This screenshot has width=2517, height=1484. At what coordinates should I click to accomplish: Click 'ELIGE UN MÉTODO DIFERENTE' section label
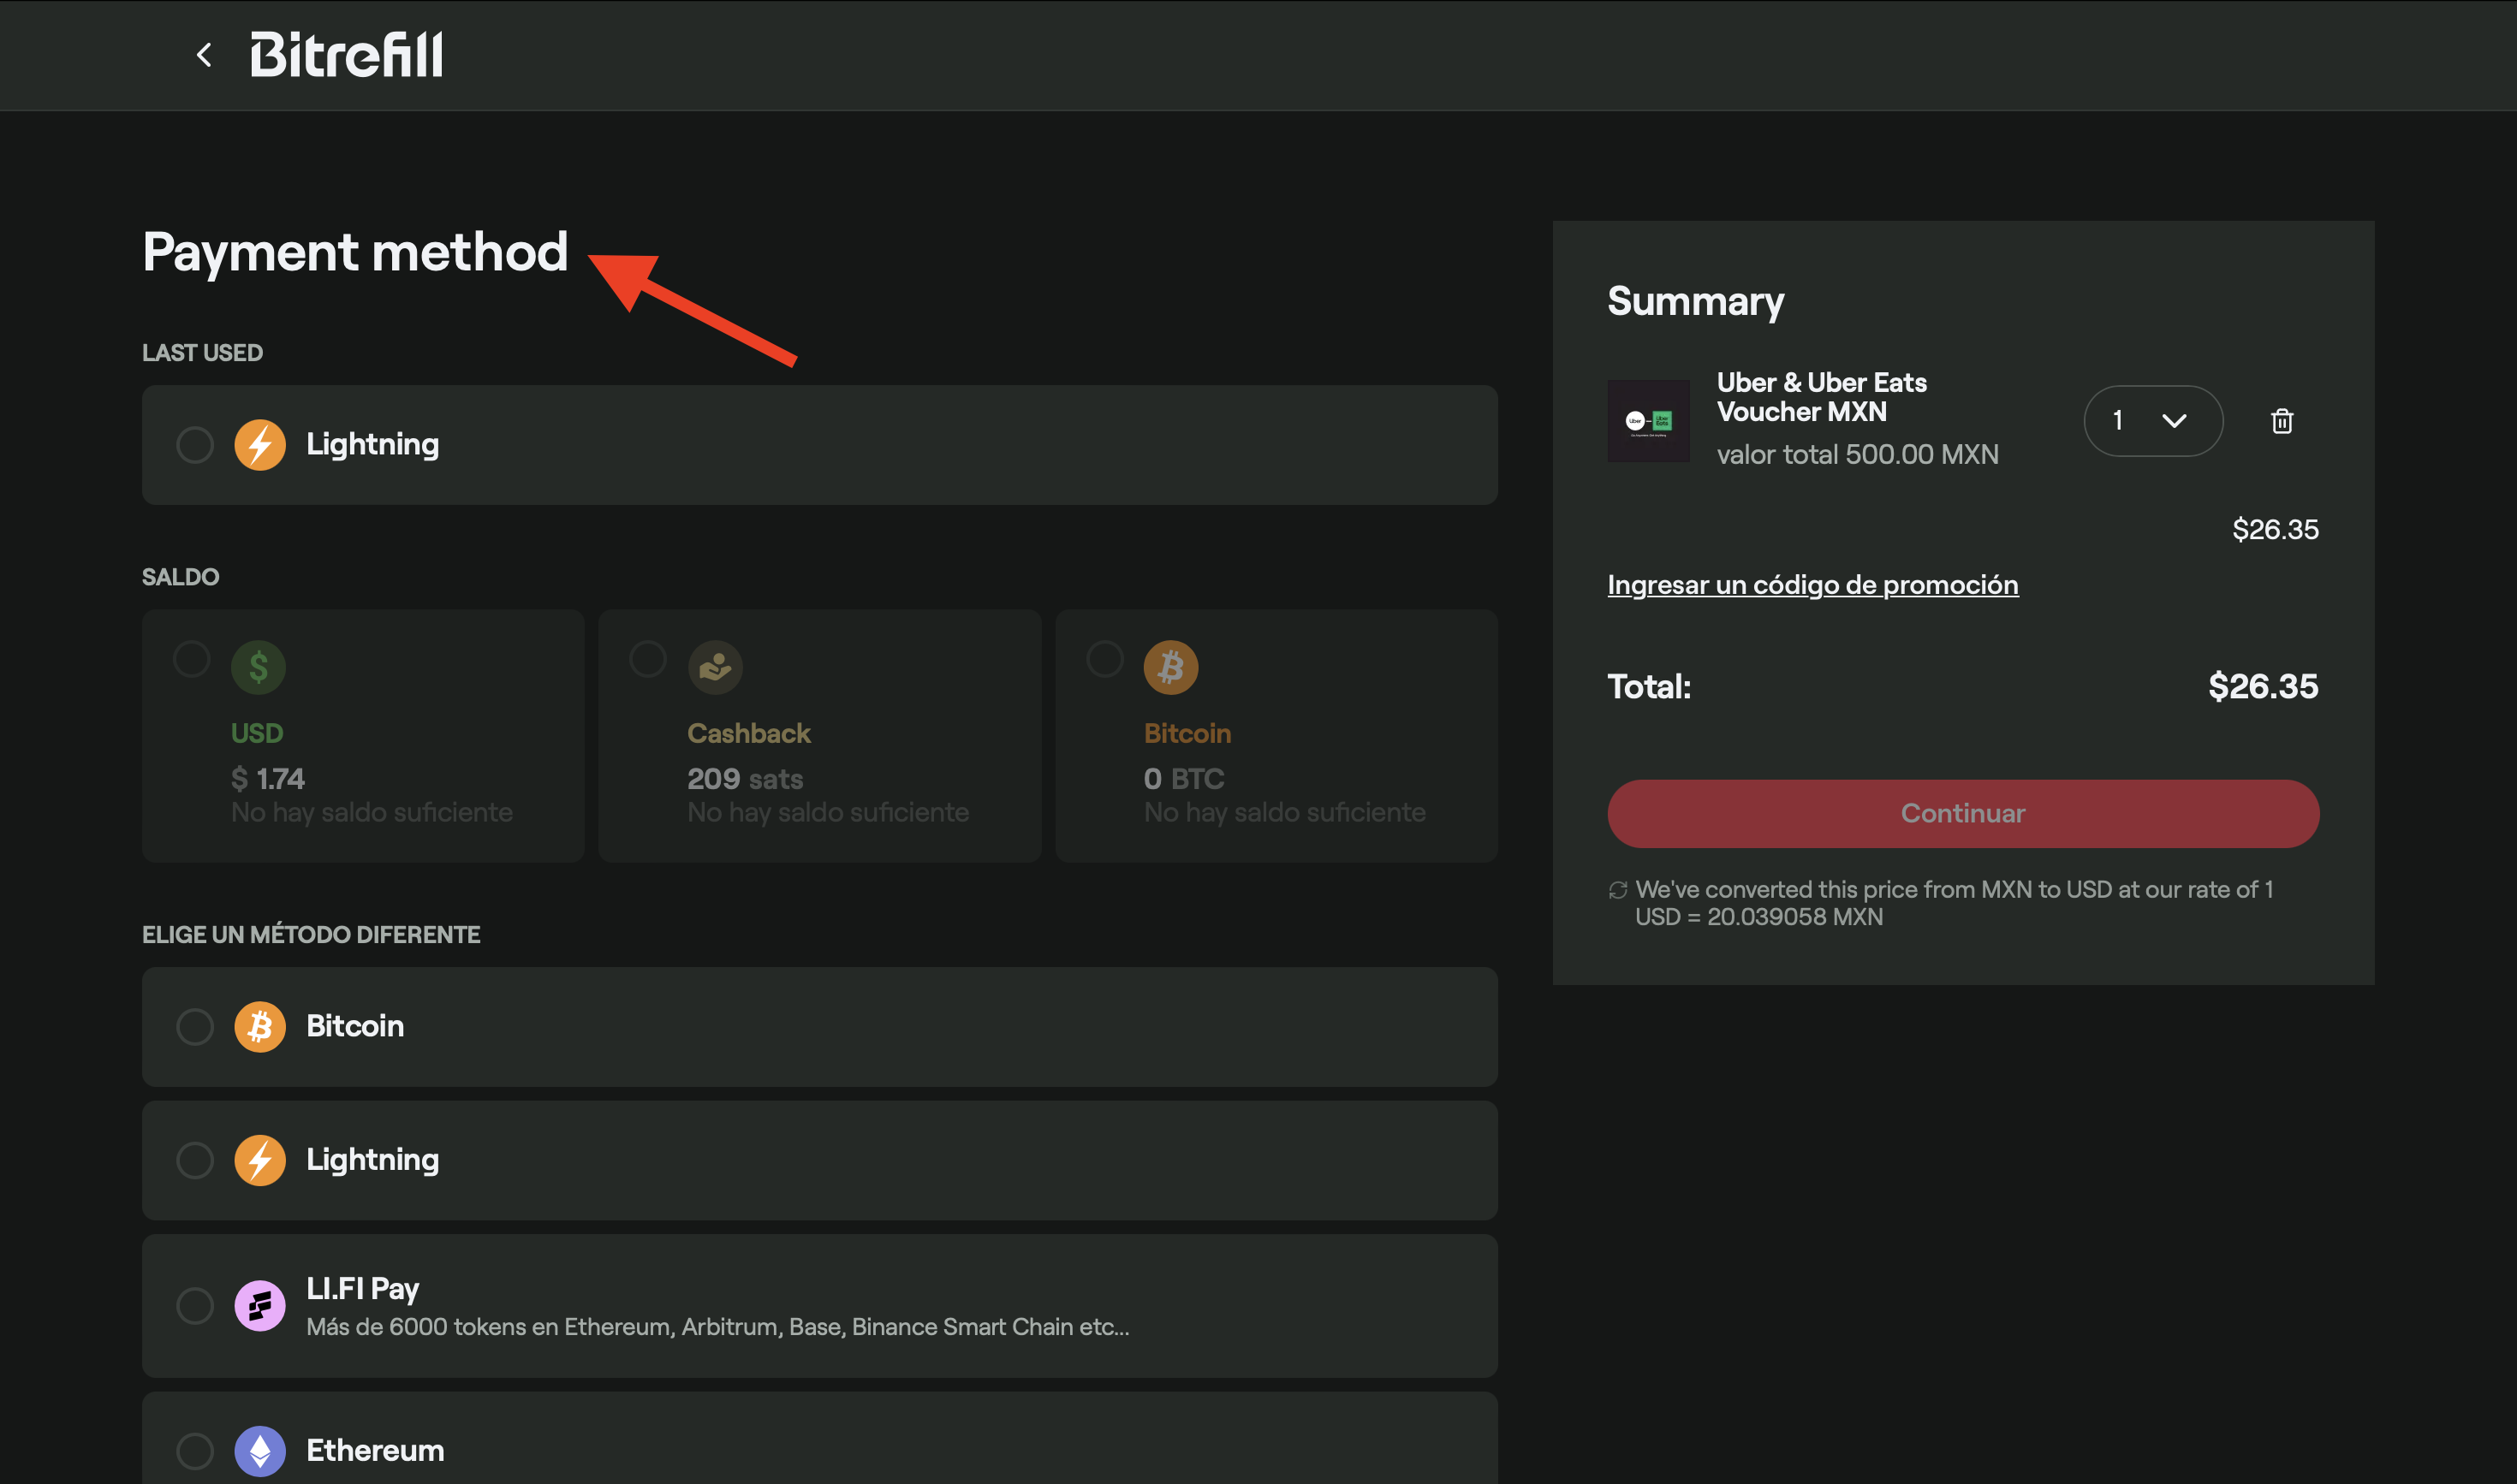pos(311,935)
